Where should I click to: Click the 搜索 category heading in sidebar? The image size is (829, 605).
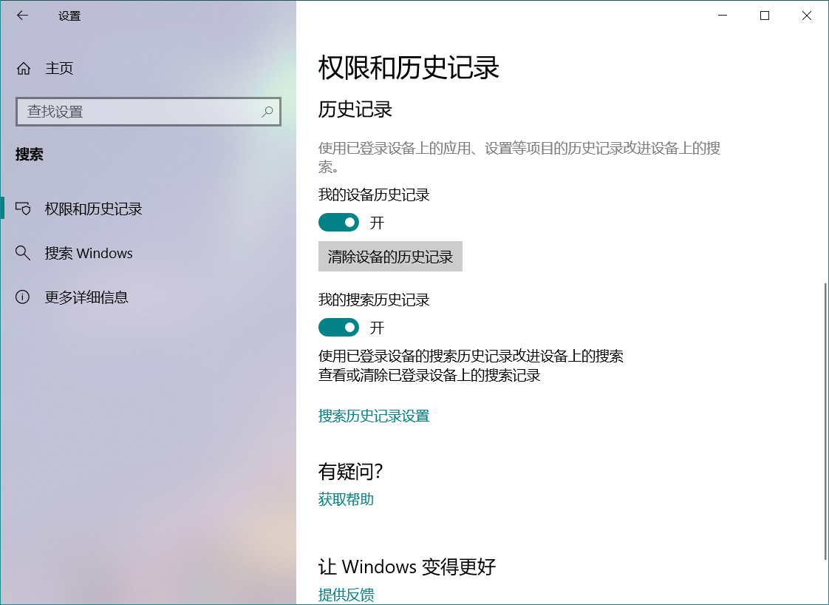pos(29,154)
